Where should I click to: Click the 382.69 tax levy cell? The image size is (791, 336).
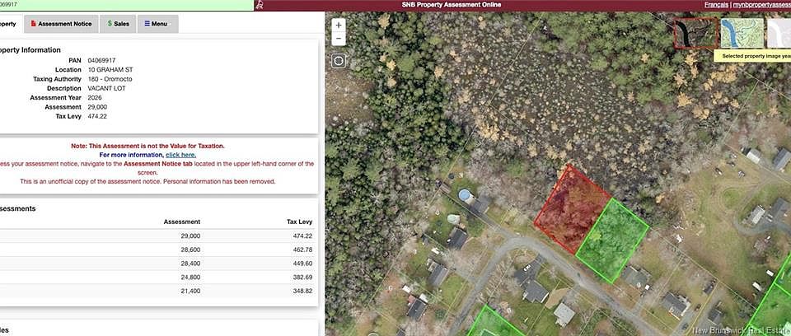tap(302, 278)
